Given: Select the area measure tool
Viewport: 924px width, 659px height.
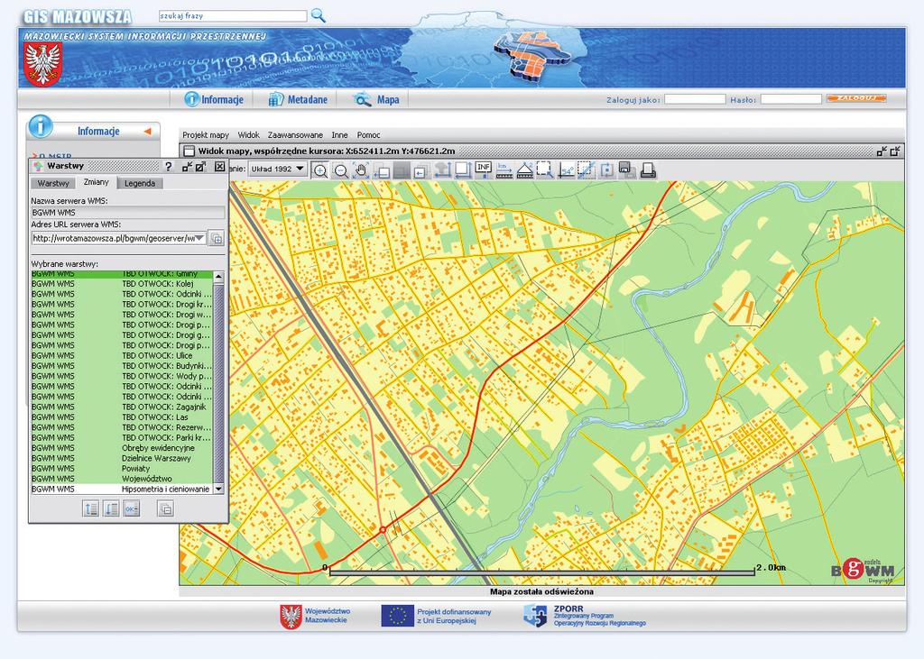Looking at the screenshot, I should (x=524, y=170).
